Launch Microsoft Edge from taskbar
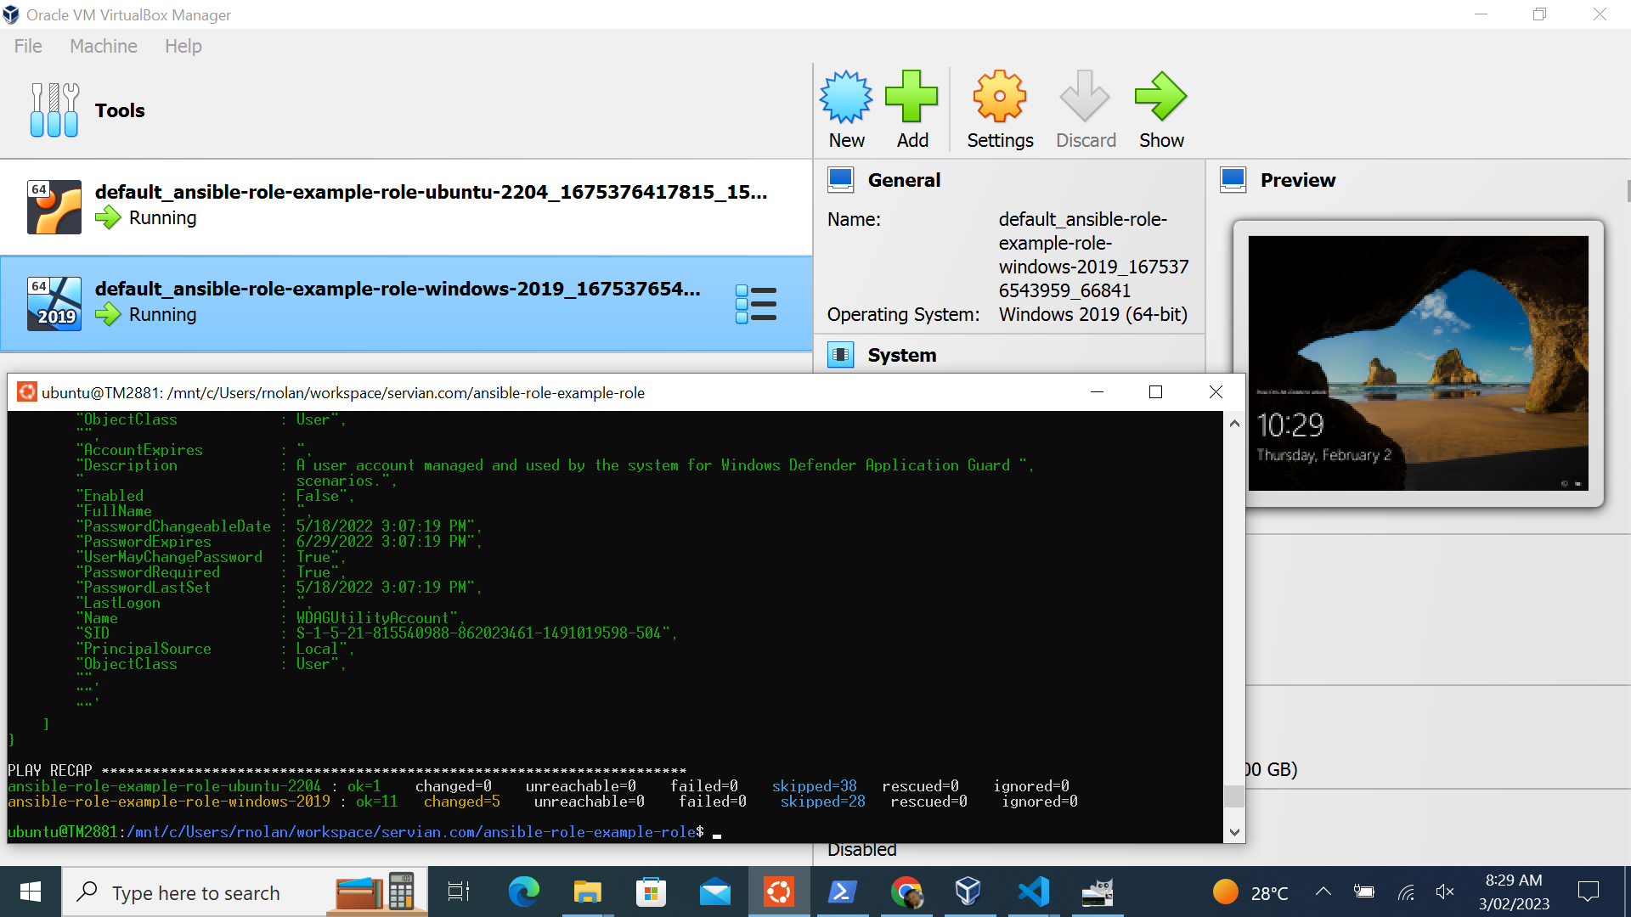Image resolution: width=1631 pixels, height=917 pixels. coord(523,892)
